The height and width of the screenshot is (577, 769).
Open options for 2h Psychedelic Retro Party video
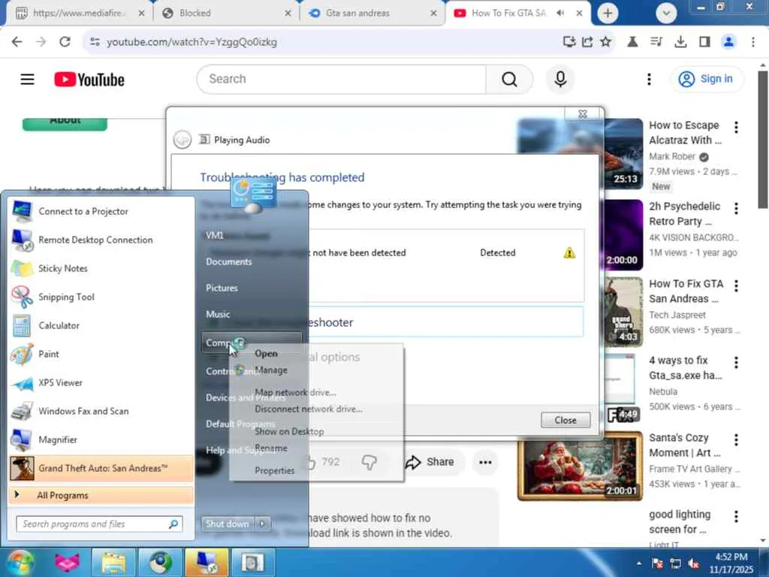pos(736,209)
